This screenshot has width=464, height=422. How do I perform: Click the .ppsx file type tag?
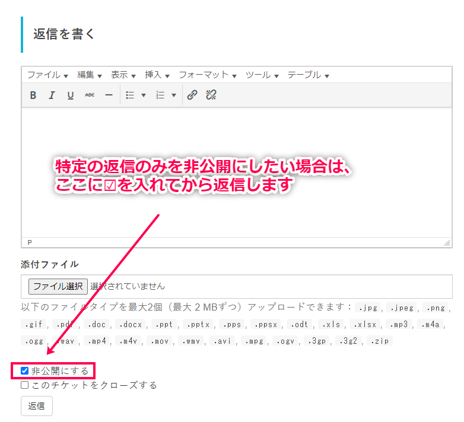coord(266,324)
